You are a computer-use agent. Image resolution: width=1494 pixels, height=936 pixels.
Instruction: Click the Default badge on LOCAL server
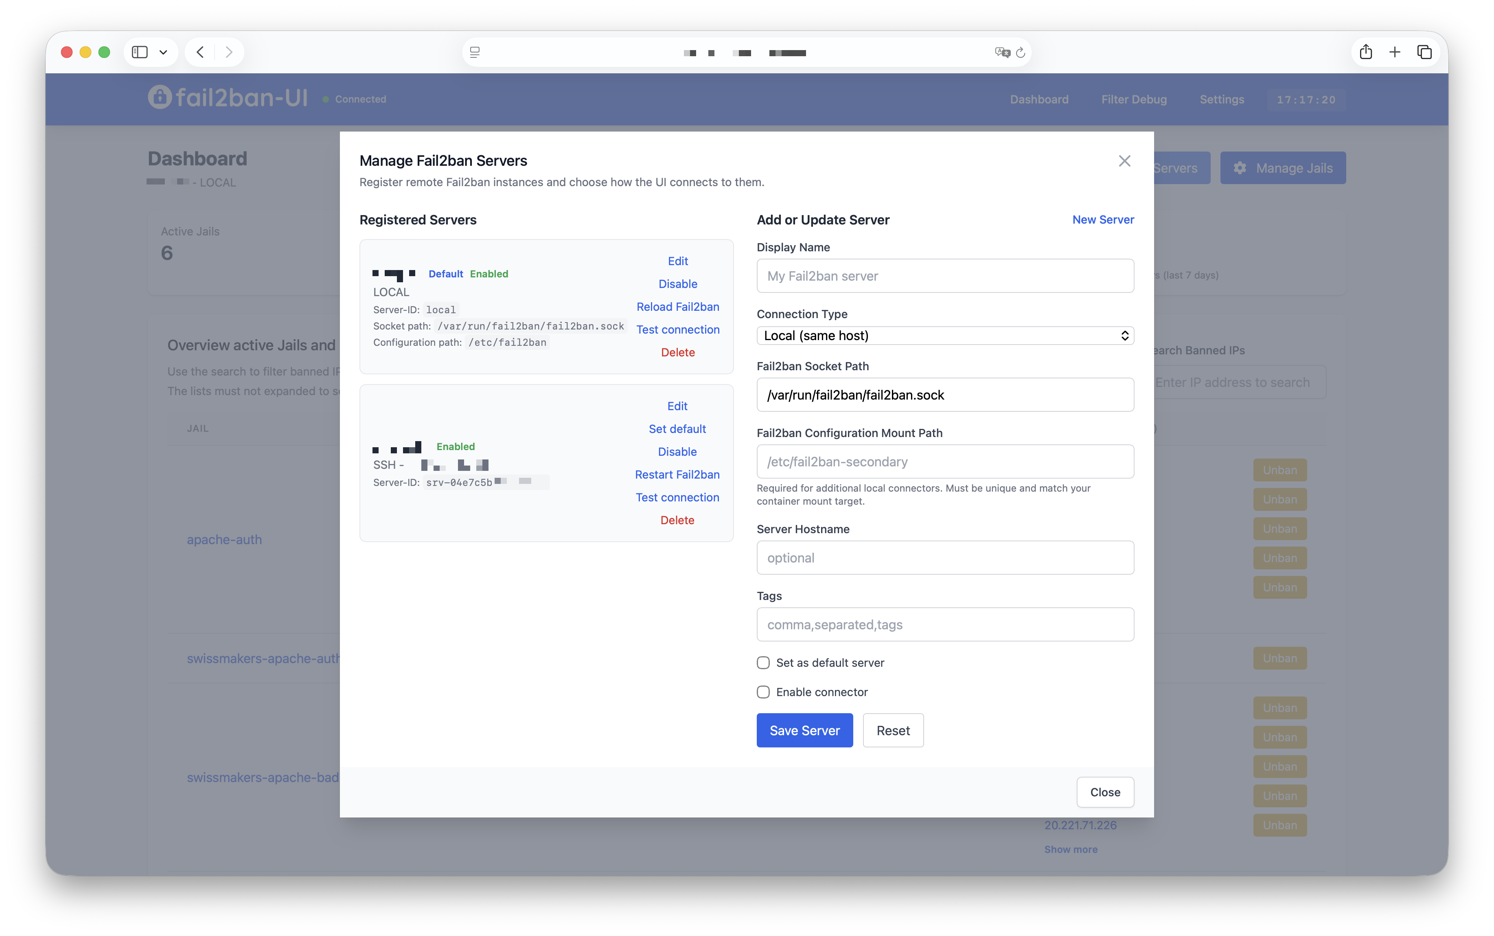445,274
